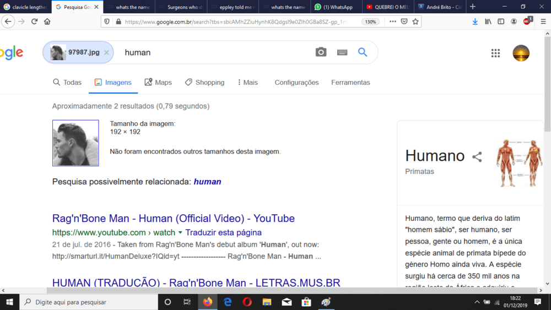This screenshot has height=310, width=551.
Task: Click the Traduzir esta página link
Action: (223, 232)
